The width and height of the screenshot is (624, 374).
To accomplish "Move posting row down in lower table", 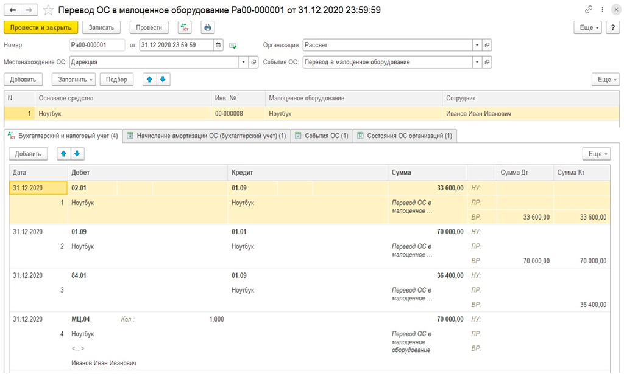I will click(77, 154).
